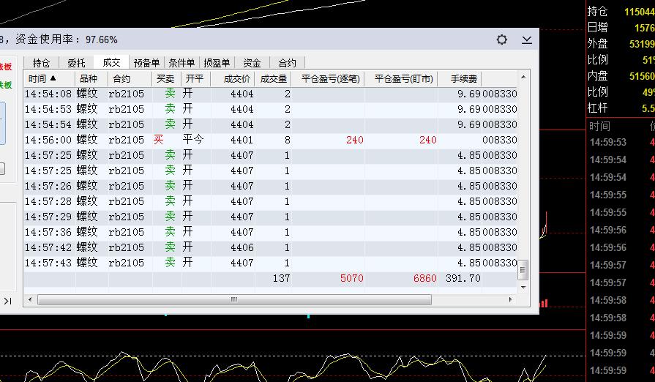Click the 手续费 column header
The height and width of the screenshot is (382, 655).
pos(464,78)
